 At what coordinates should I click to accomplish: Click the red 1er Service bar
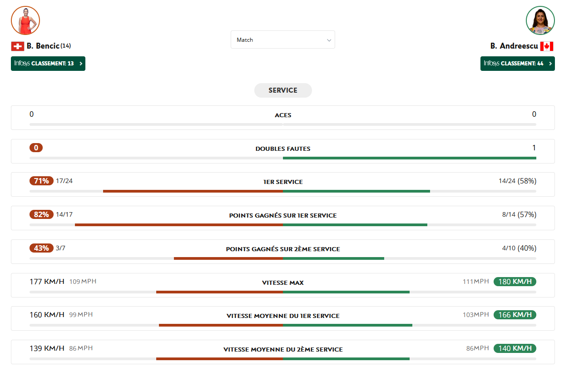pos(193,191)
